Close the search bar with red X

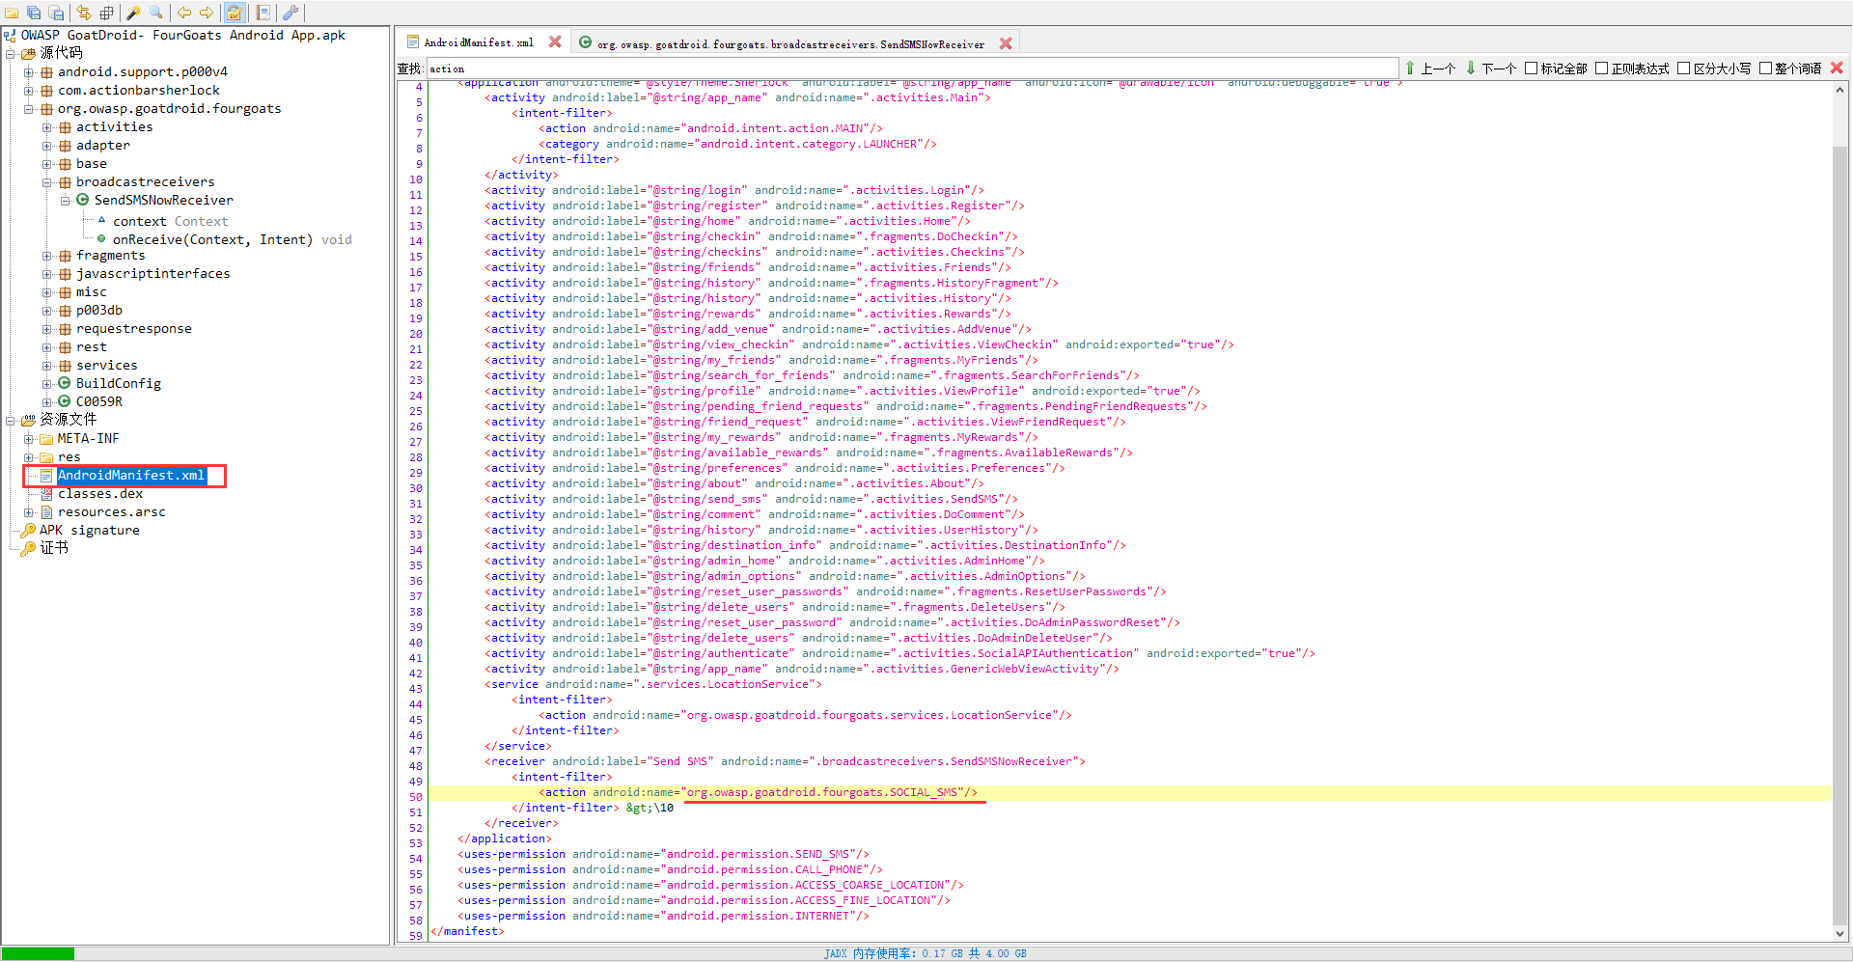(1837, 68)
